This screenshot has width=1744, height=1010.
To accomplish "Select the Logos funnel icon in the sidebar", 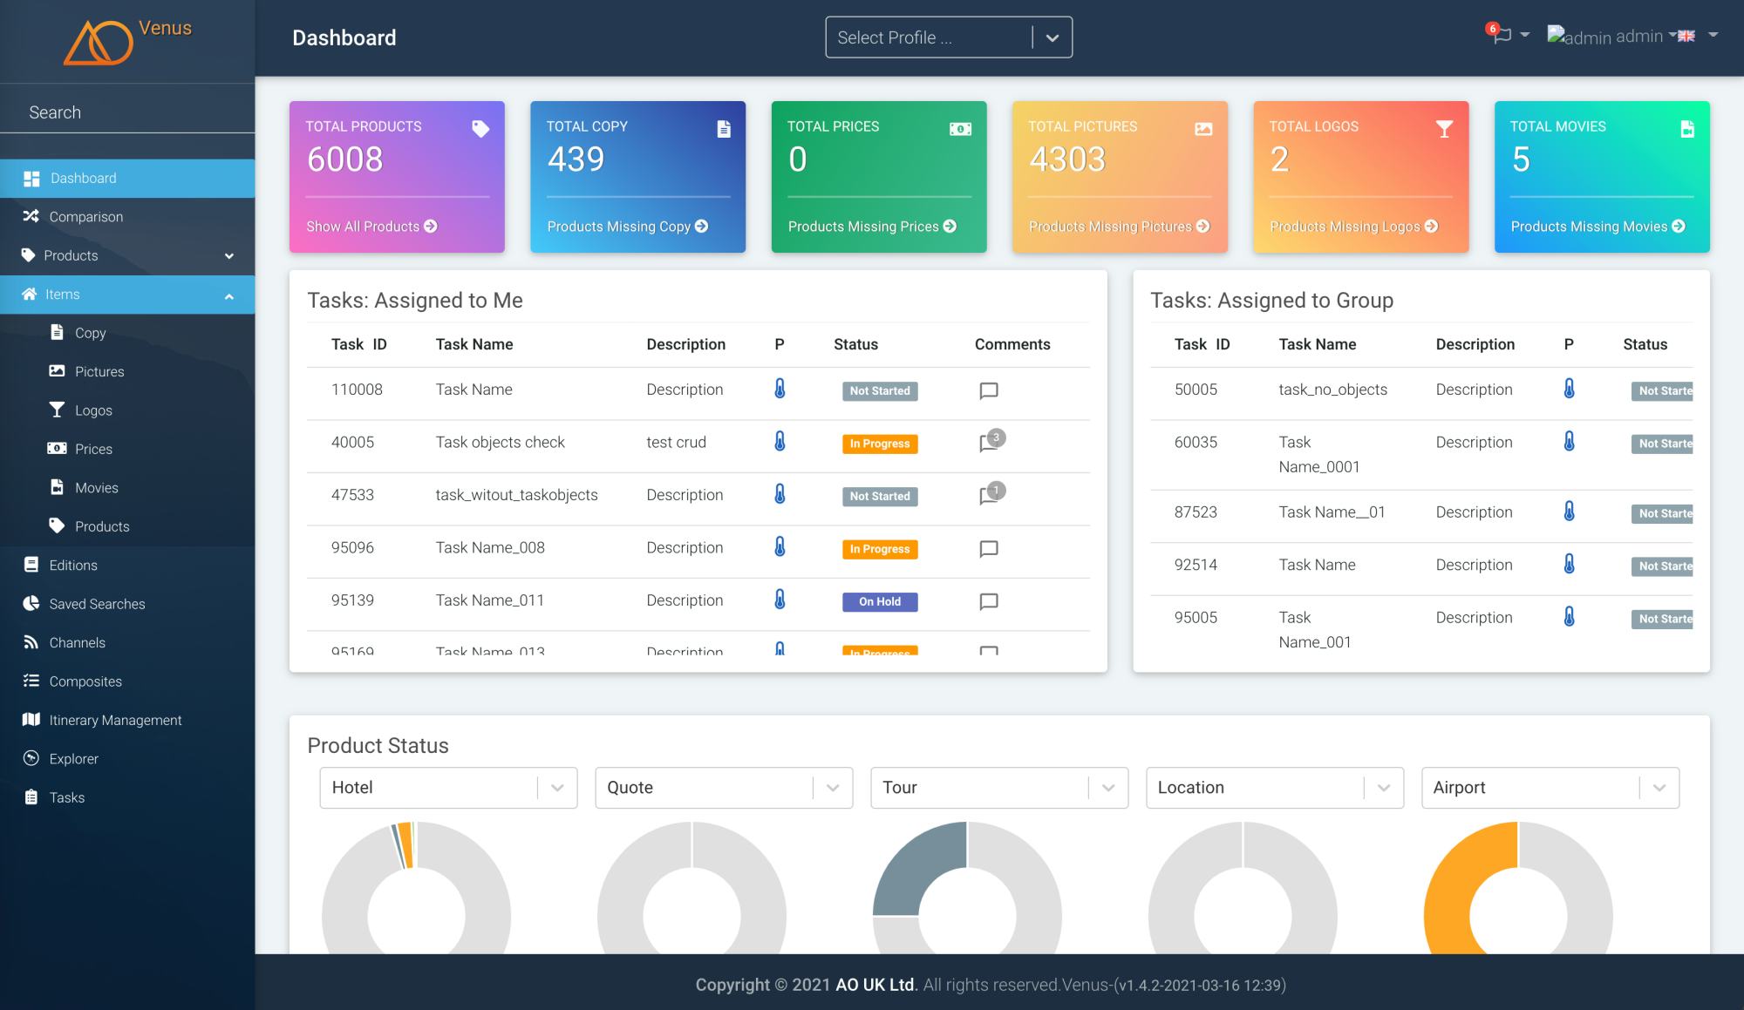I will click(58, 410).
